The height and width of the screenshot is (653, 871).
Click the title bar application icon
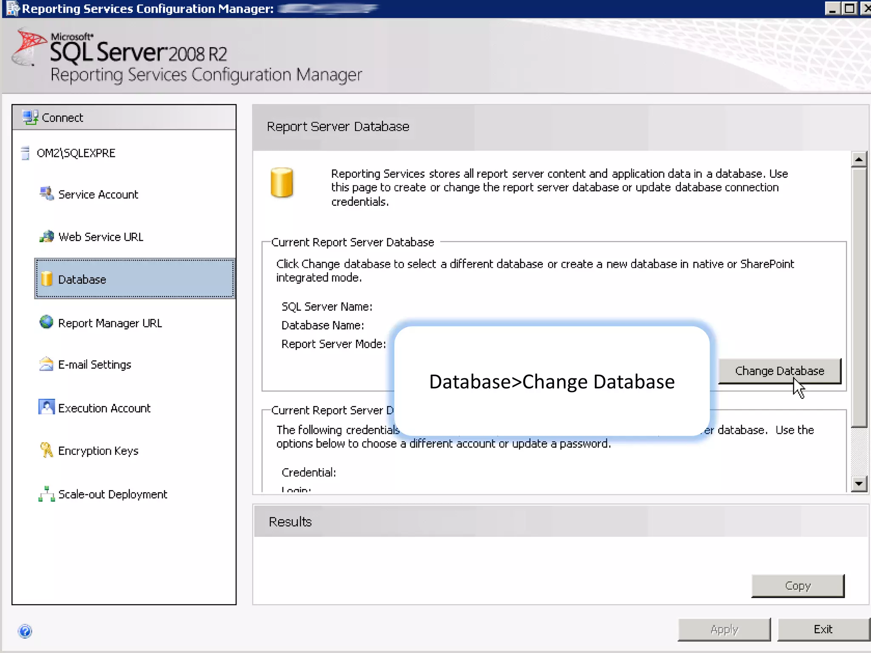point(13,9)
